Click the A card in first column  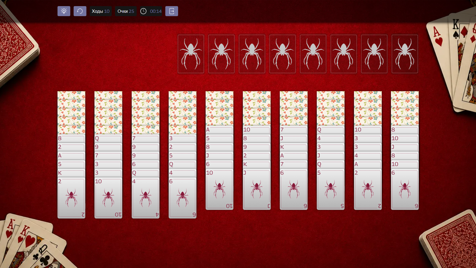pos(71,156)
